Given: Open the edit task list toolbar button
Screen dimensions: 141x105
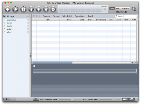Looking at the screenshot, I should click(x=53, y=9).
